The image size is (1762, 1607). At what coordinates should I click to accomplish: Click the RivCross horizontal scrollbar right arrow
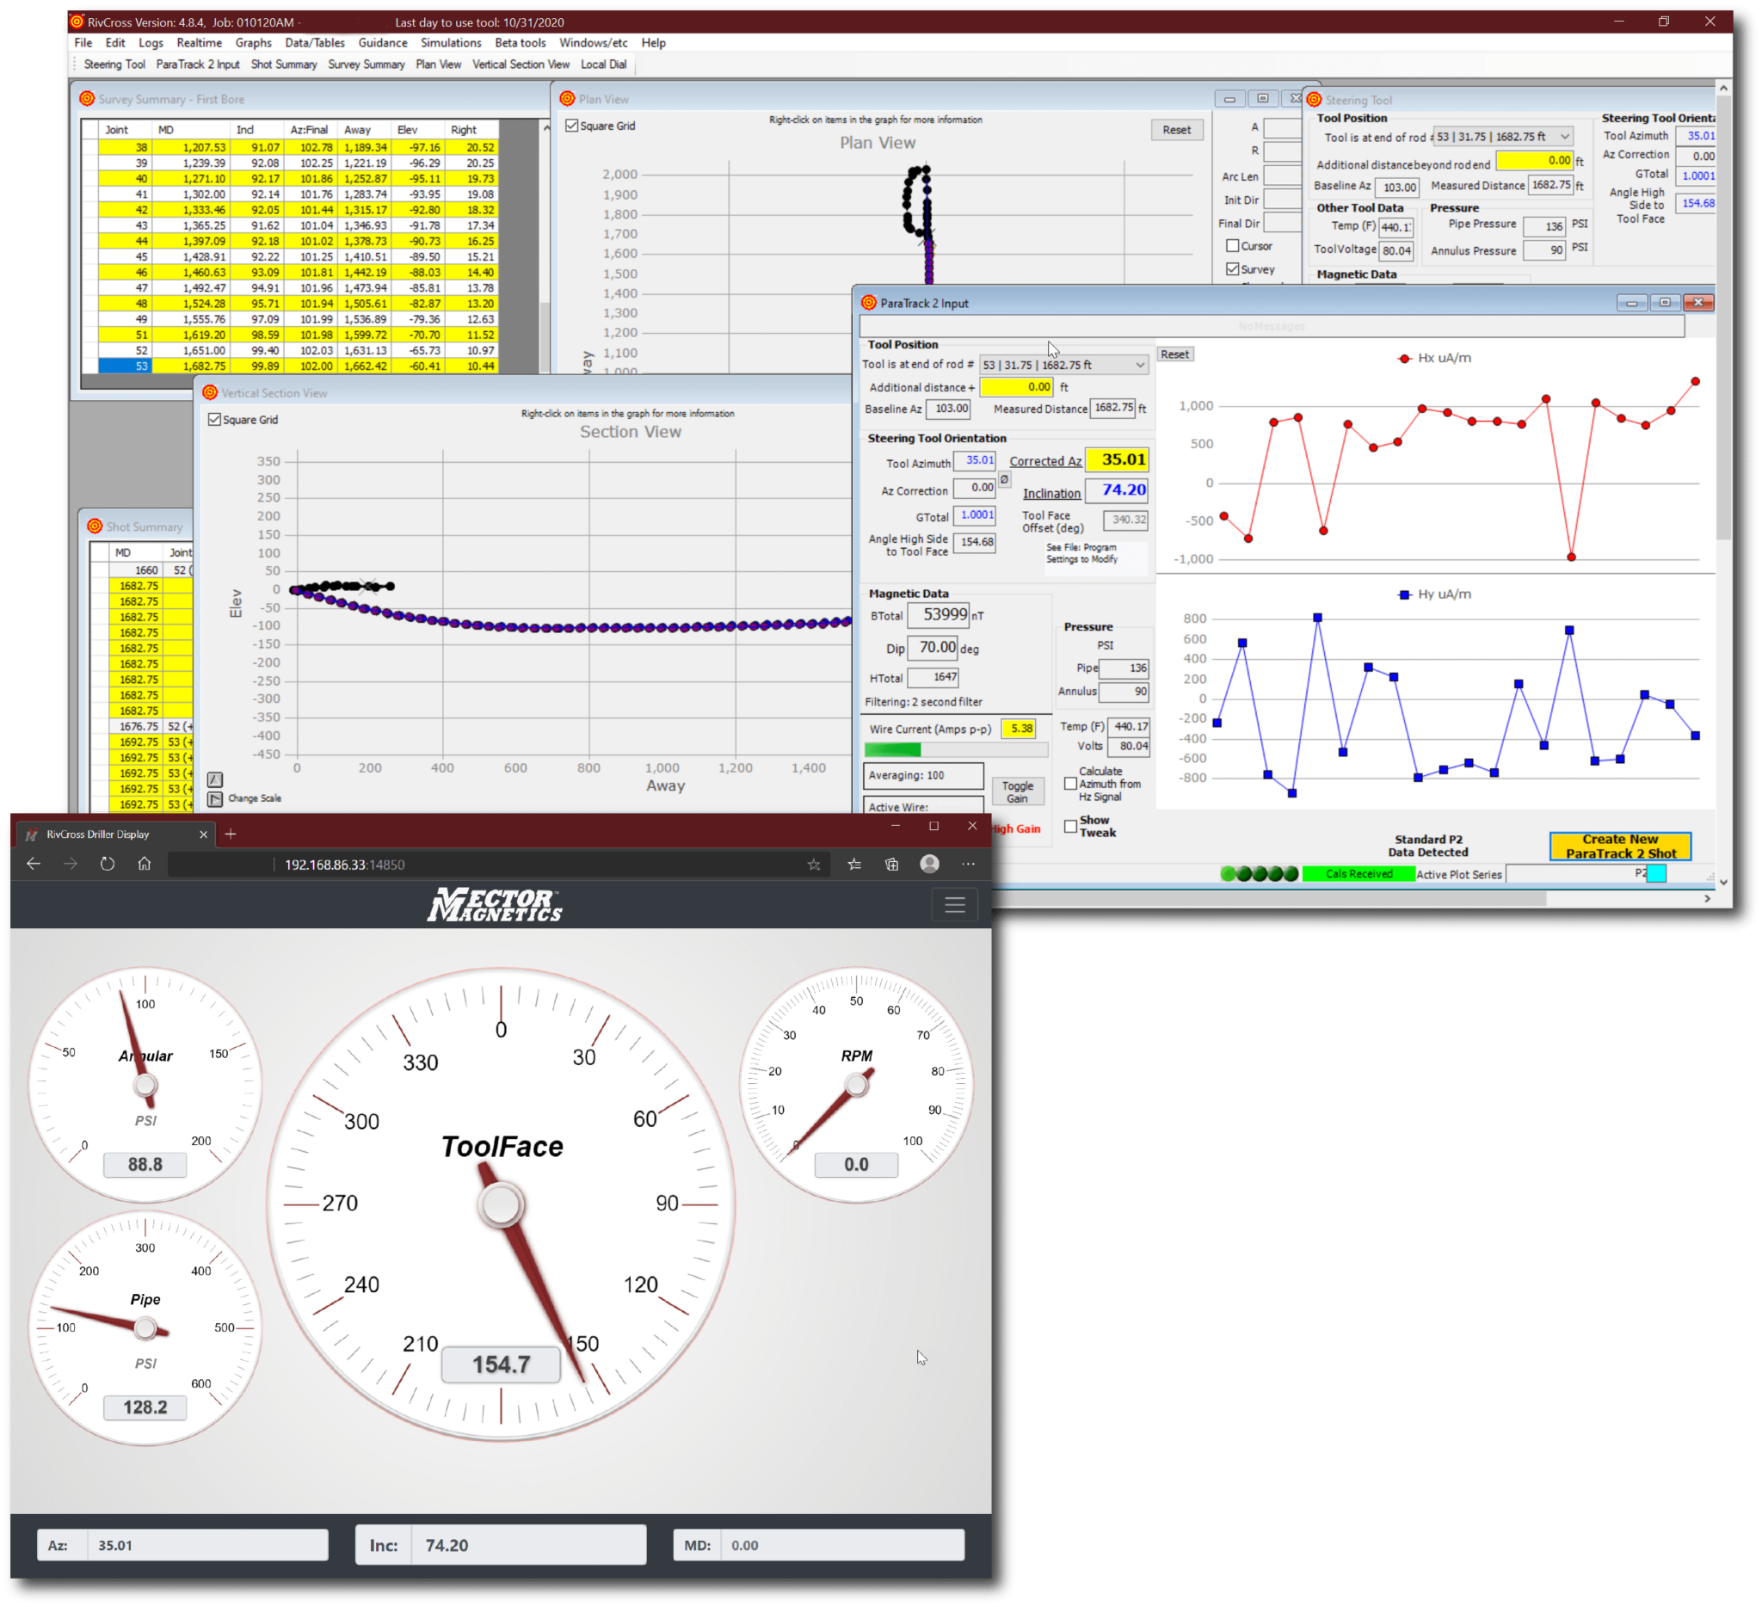(1706, 898)
